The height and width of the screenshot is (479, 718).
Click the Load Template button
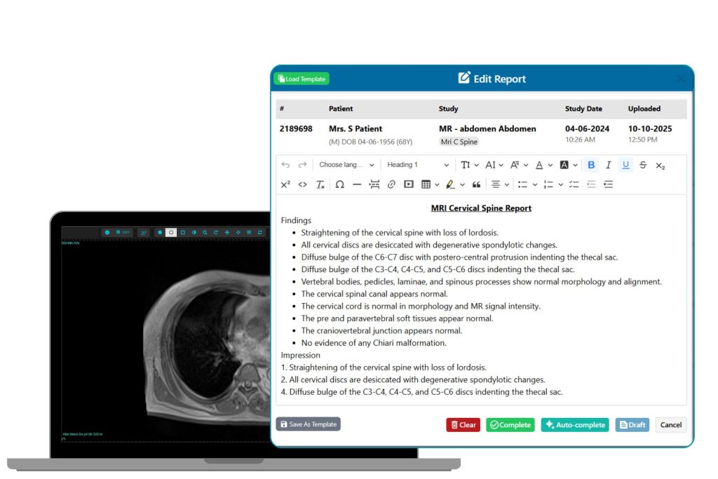(302, 79)
